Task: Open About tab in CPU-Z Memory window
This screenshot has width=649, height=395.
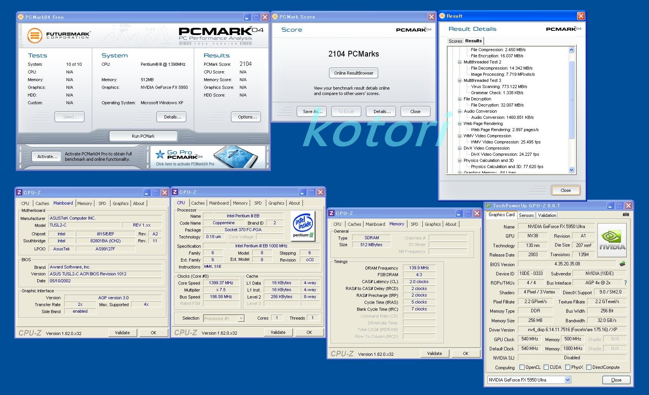Action: click(451, 224)
